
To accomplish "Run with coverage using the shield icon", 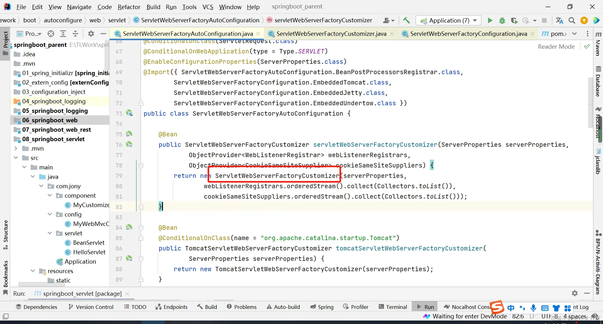I will [514, 20].
